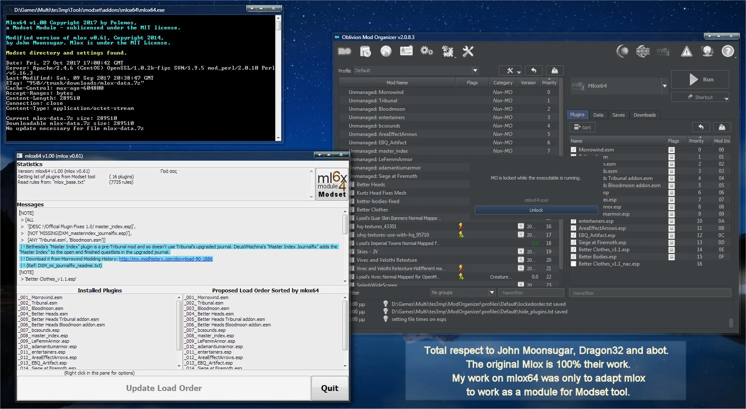Click restore backup arrow above mod list
Viewport: 746px width, 409px height.
tap(534, 70)
